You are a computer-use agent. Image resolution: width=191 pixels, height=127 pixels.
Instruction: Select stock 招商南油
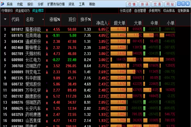point(33,35)
